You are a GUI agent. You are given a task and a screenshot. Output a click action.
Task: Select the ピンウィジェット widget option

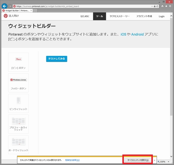(x=19, y=103)
